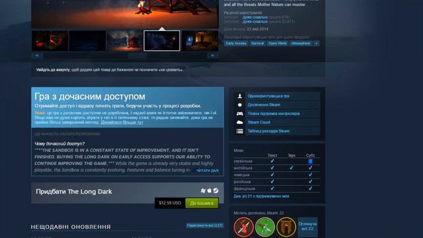Click German subtitles support checkmark
The image size is (423, 238).
[x=310, y=175]
